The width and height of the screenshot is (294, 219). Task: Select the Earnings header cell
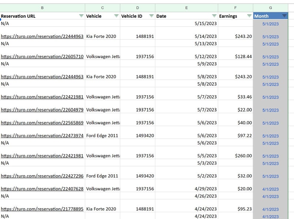[235, 16]
